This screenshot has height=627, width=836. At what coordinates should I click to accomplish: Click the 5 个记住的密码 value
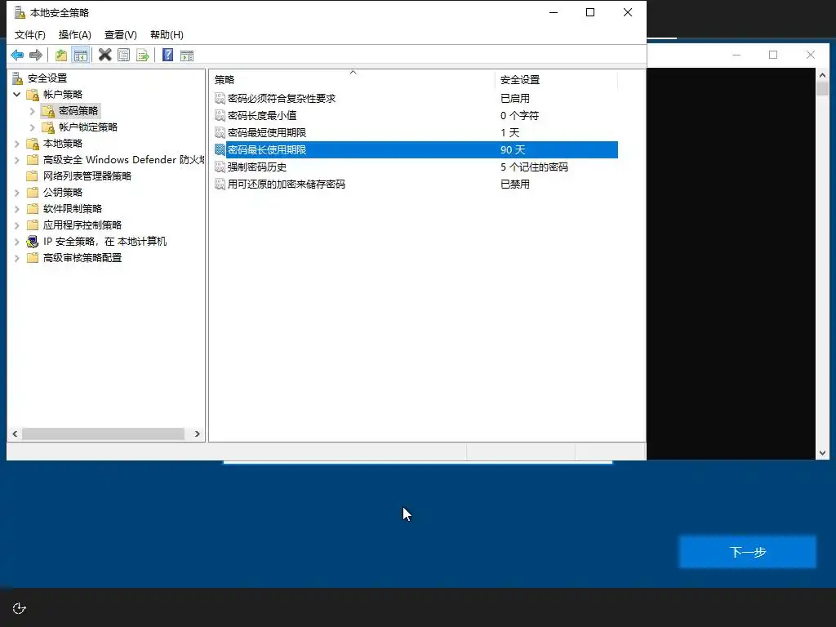(534, 167)
